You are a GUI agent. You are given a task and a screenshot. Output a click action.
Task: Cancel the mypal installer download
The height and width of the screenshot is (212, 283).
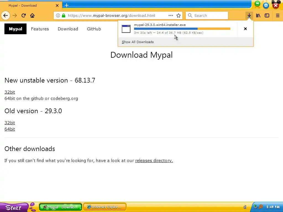pyautogui.click(x=245, y=29)
